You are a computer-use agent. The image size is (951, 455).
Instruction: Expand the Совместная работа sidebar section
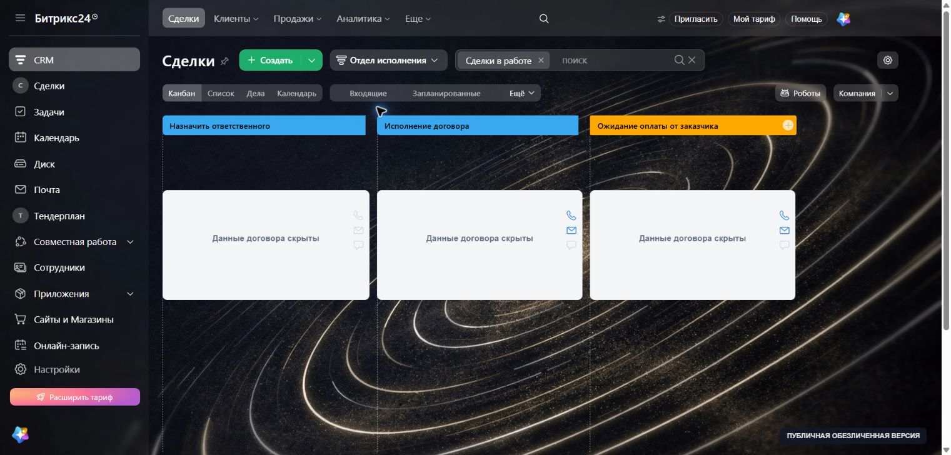click(x=130, y=242)
